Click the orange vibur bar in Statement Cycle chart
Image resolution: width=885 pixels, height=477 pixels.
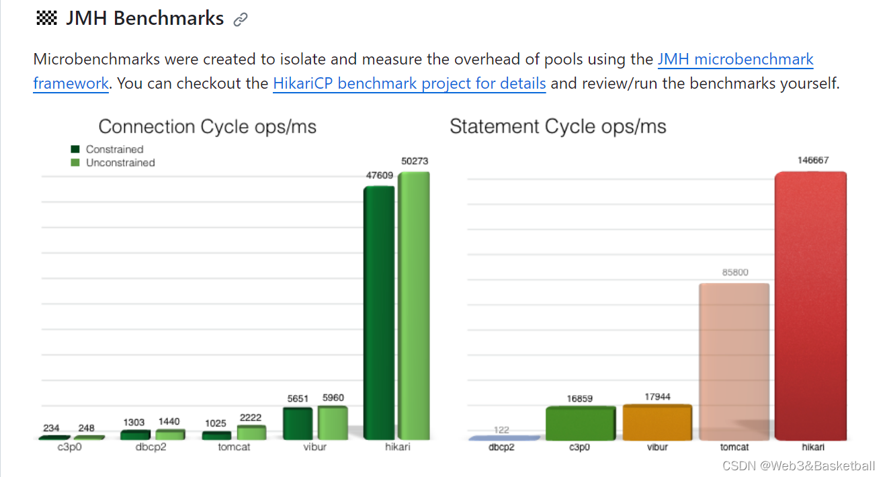pos(657,423)
